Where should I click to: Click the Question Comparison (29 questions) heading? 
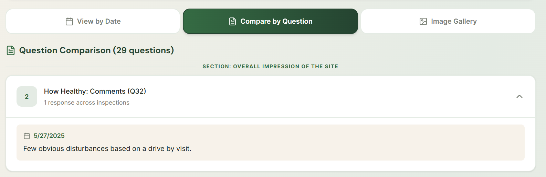point(96,50)
